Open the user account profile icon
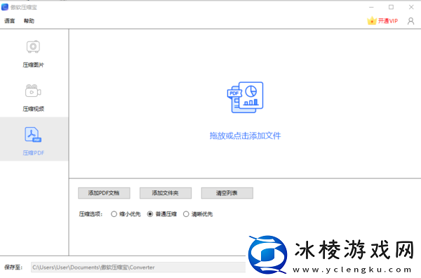 410,21
